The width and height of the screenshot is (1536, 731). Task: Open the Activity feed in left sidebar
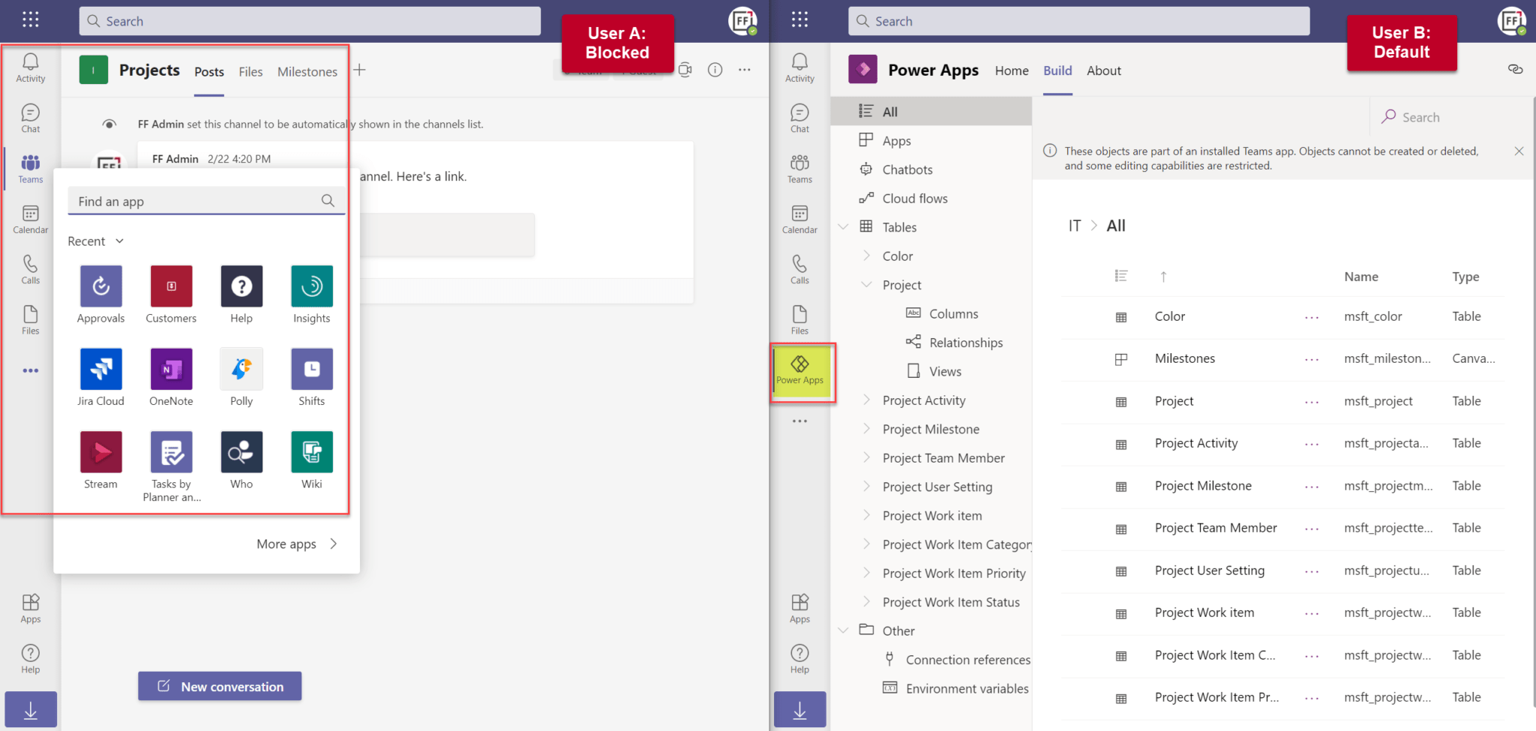click(30, 67)
